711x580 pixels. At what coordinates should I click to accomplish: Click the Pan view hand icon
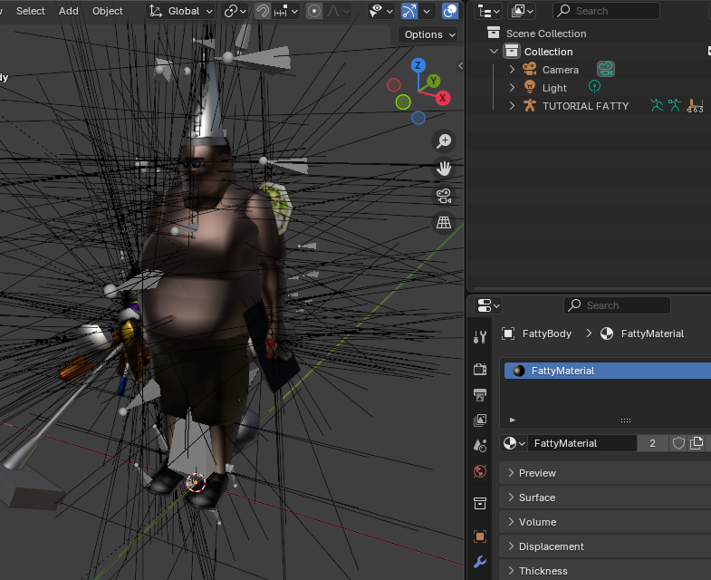(x=444, y=169)
